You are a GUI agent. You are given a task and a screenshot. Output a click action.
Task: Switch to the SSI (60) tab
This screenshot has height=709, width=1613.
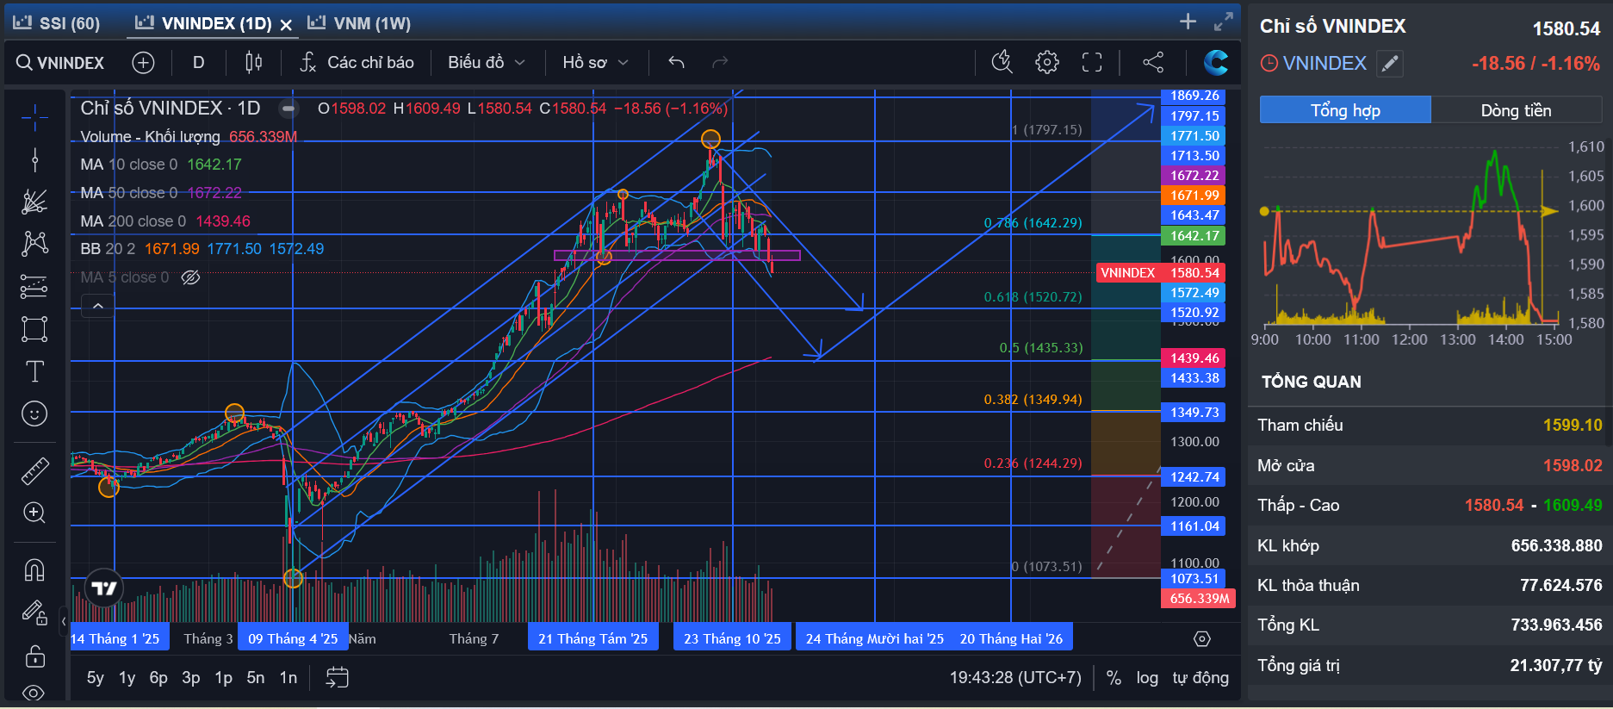tap(57, 23)
